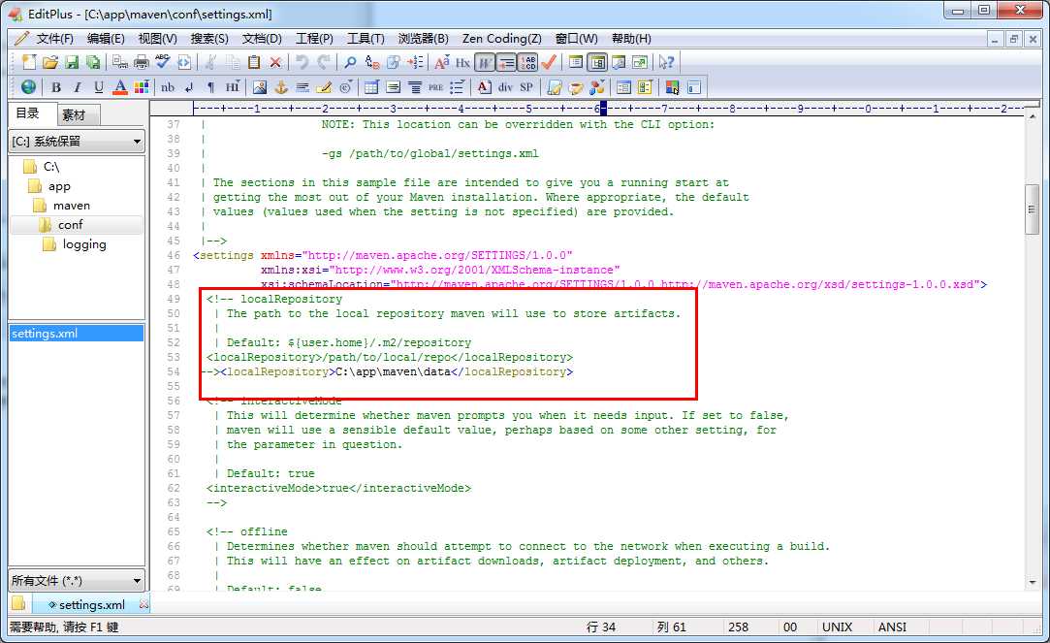The width and height of the screenshot is (1050, 643).
Task: Open 编辑(E) menu
Action: tap(105, 39)
